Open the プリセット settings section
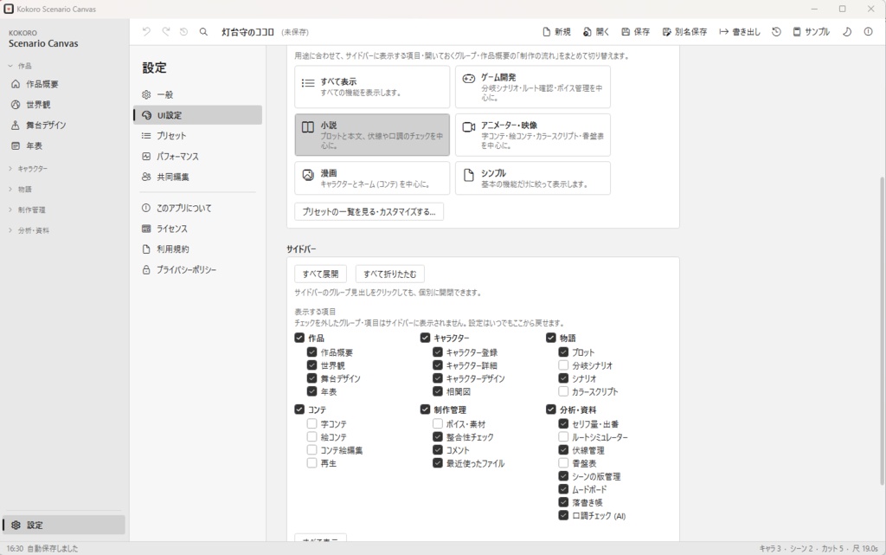Screen dimensions: 886x555 click(198, 136)
